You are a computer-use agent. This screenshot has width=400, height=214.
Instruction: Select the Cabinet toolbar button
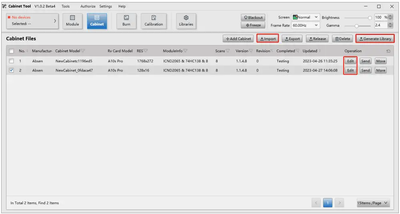pyautogui.click(x=97, y=21)
